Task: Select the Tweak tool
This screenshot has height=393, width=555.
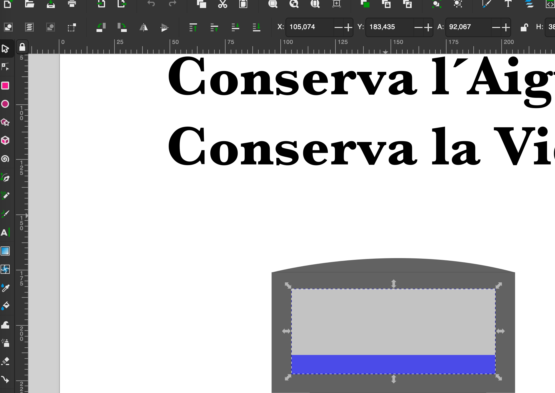Action: click(x=5, y=325)
